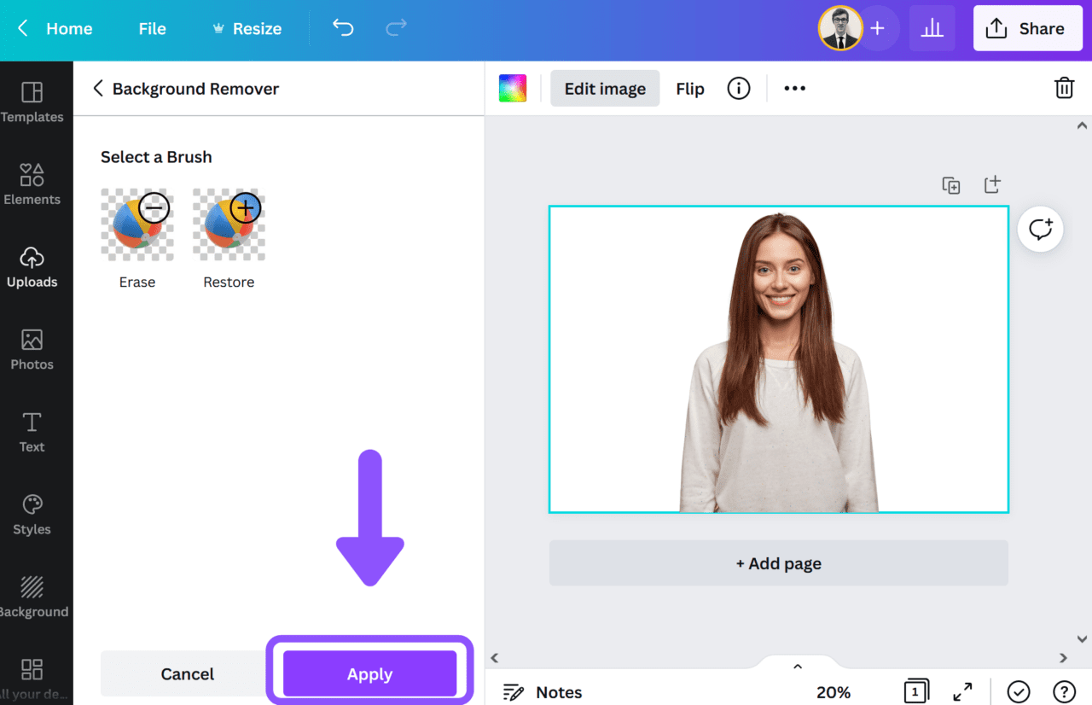Delete the selected image
Screen dimensions: 1092x705
pyautogui.click(x=1064, y=88)
